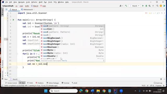167x94 pixels.
Task: Click the UTF-8 encoding indicator
Action: click(152, 85)
